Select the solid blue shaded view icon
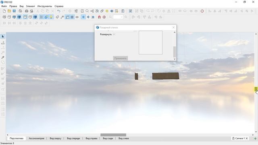 pos(19,17)
